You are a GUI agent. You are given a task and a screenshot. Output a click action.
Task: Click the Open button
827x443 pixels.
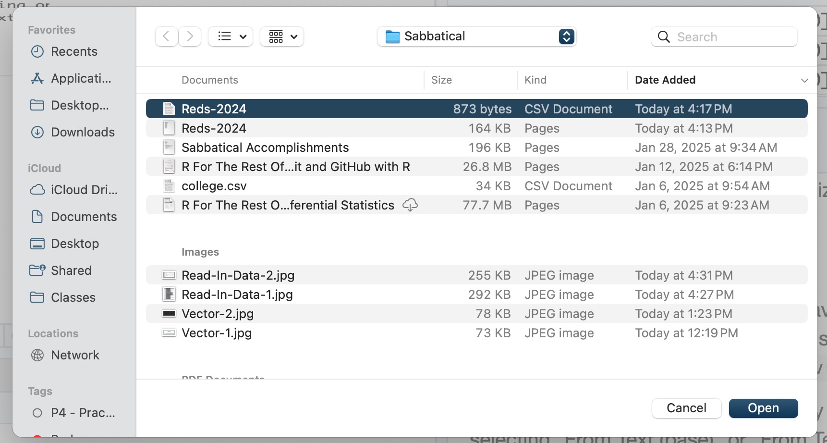763,408
